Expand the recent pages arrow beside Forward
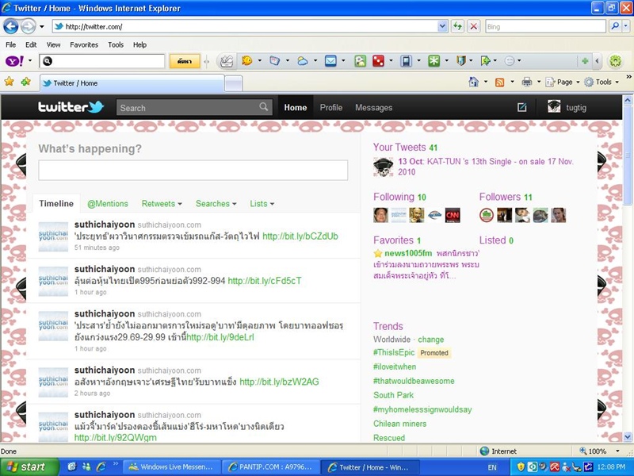Screen dimensions: 634x476 tap(42, 27)
